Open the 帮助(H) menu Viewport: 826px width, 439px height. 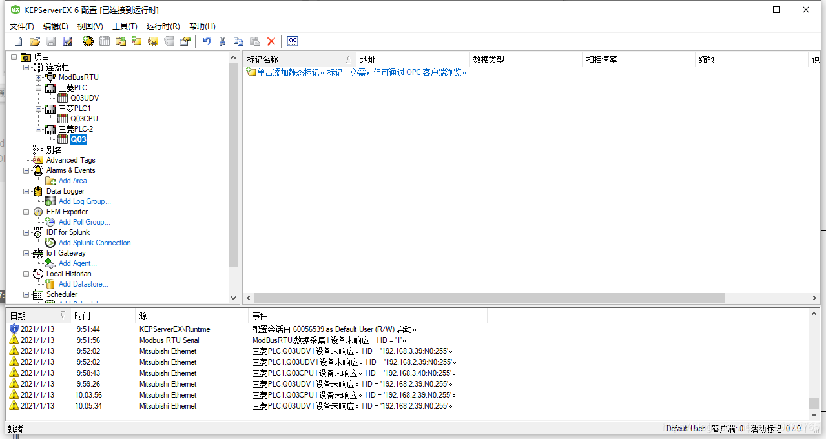pyautogui.click(x=202, y=26)
